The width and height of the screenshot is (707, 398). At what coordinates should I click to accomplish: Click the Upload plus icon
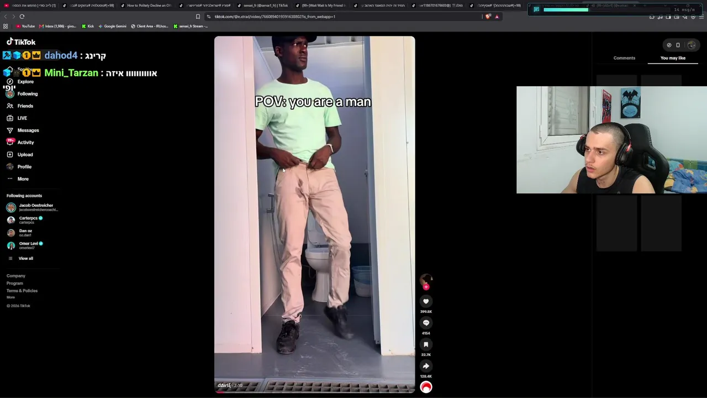pyautogui.click(x=10, y=155)
